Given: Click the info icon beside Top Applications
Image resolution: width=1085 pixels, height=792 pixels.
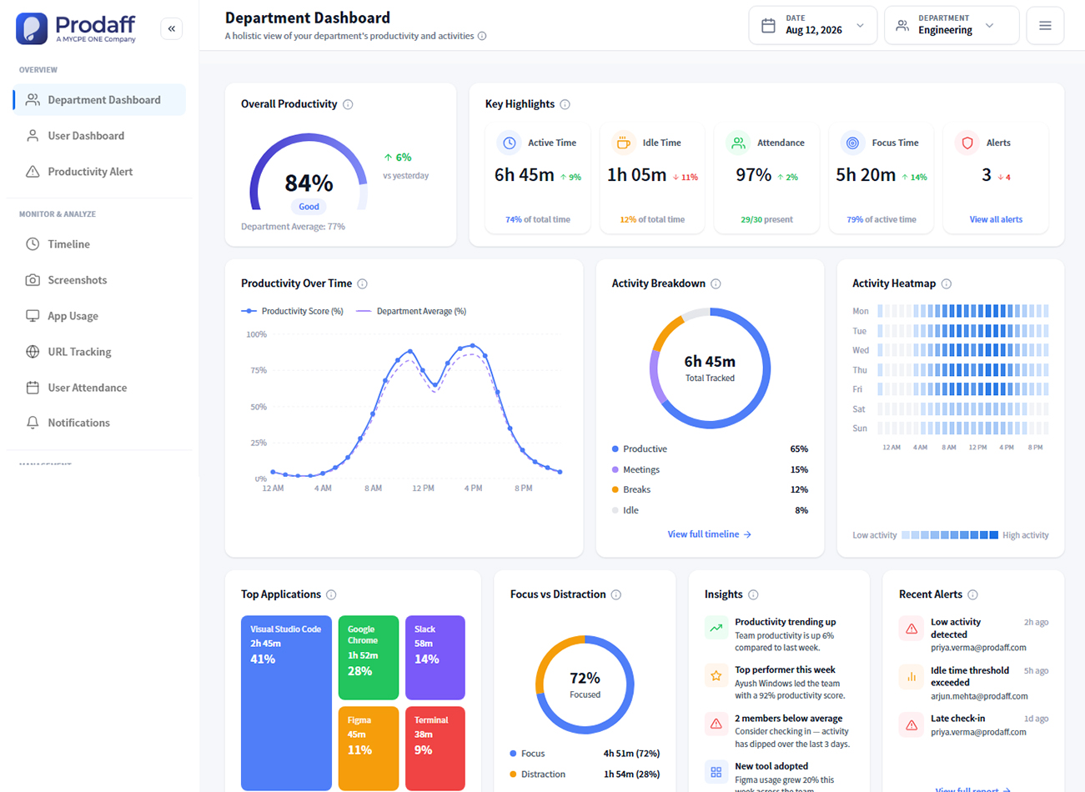Looking at the screenshot, I should [331, 594].
